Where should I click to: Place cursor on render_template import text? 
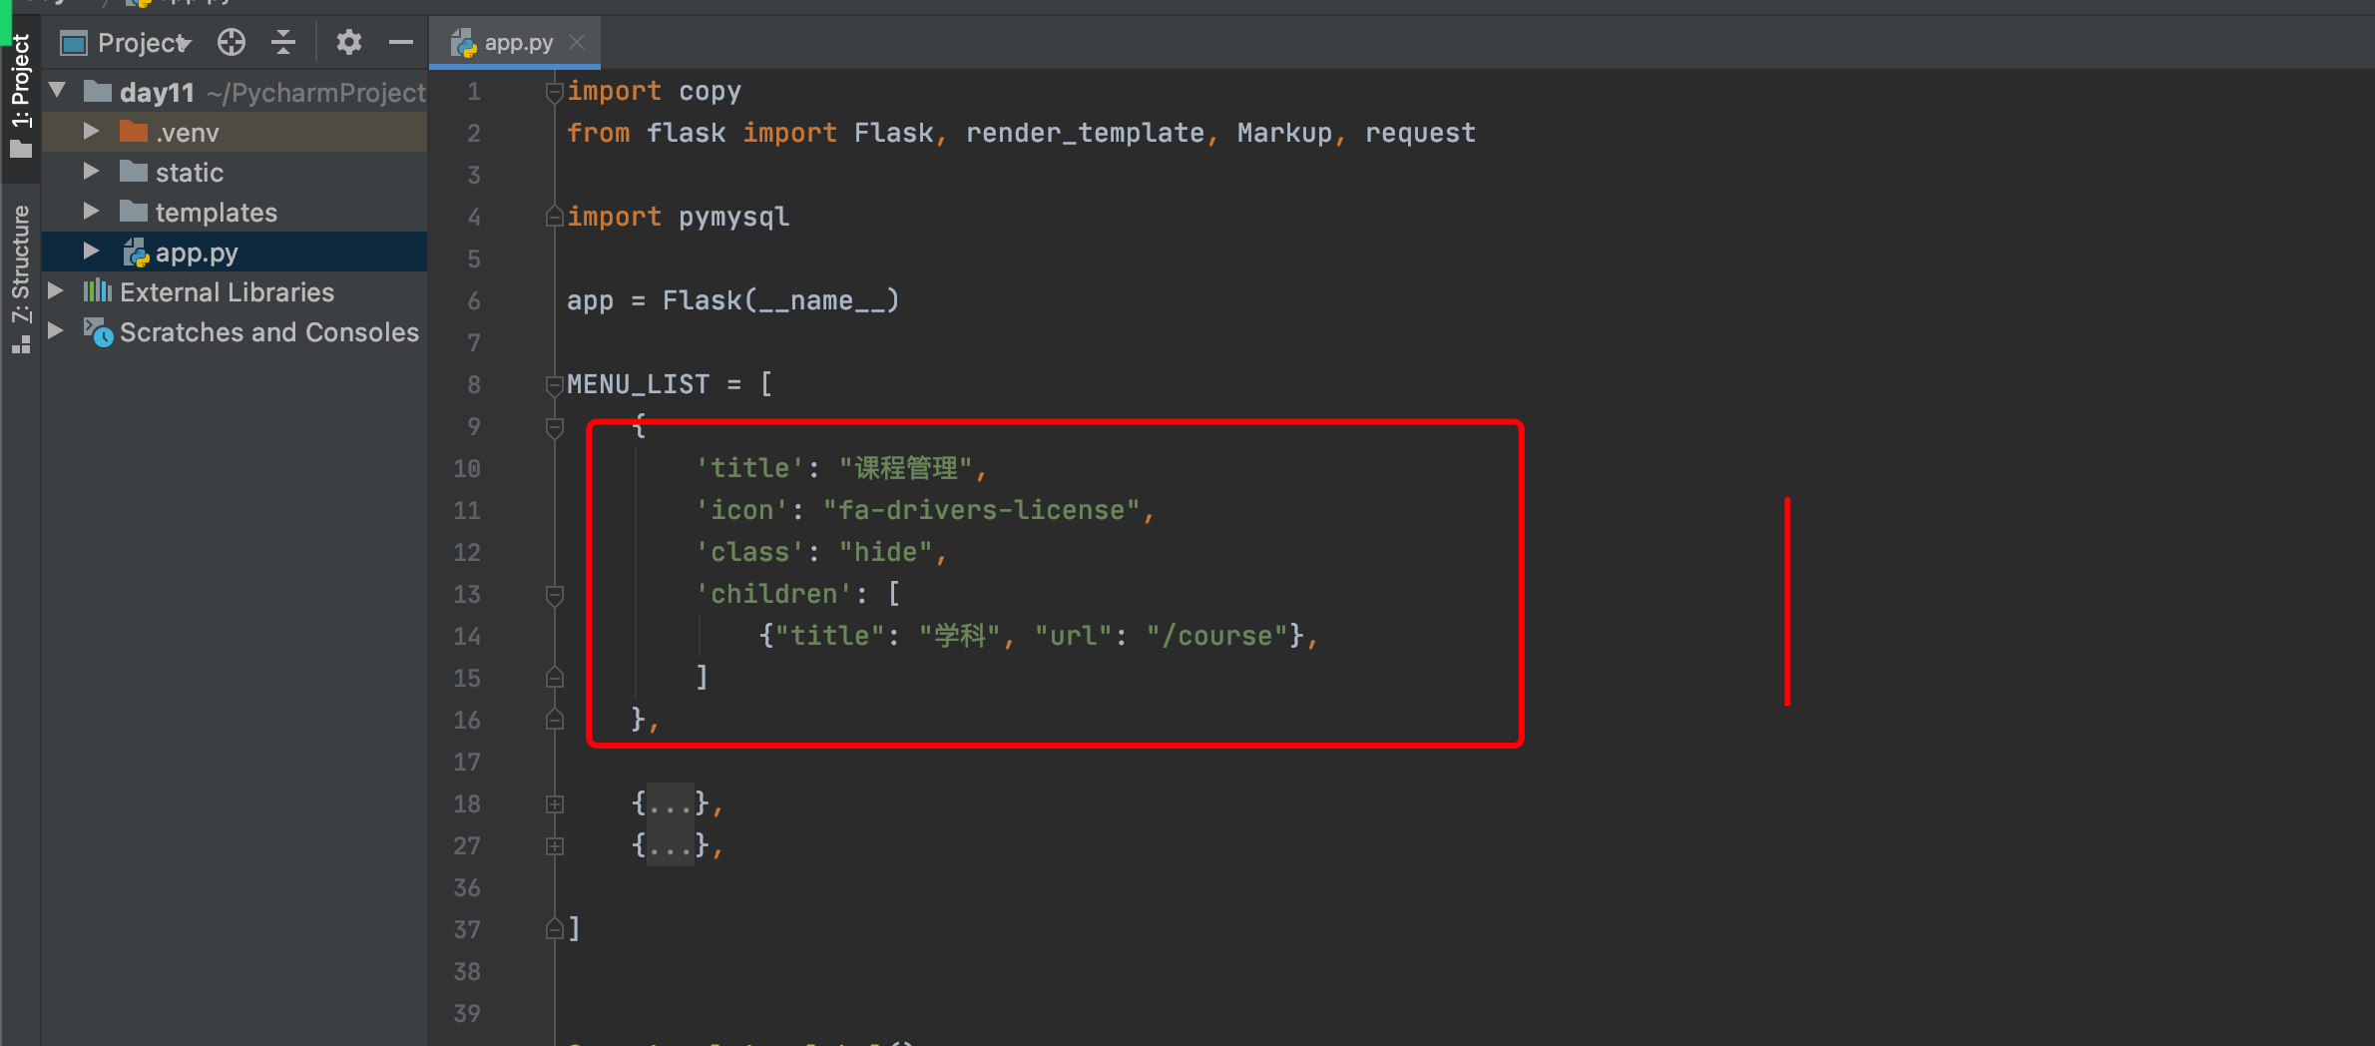[x=1086, y=133]
